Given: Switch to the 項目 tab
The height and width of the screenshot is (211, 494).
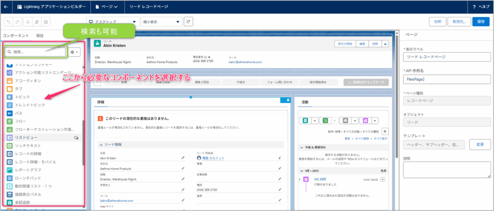Looking at the screenshot, I should (40, 36).
